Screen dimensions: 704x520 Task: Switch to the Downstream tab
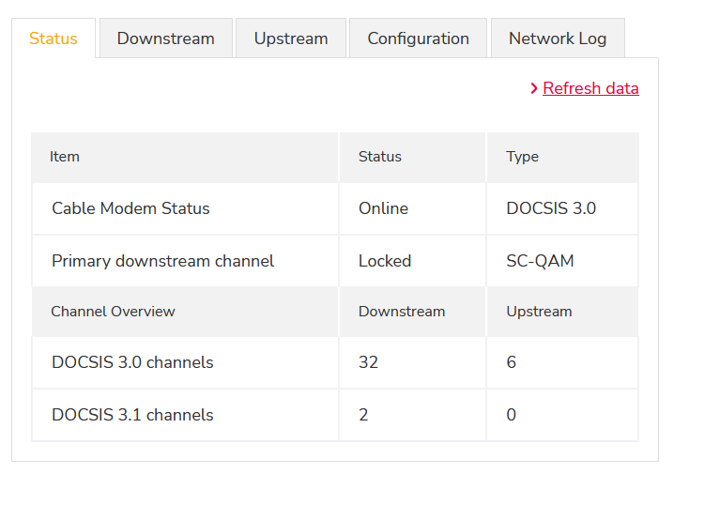(165, 38)
